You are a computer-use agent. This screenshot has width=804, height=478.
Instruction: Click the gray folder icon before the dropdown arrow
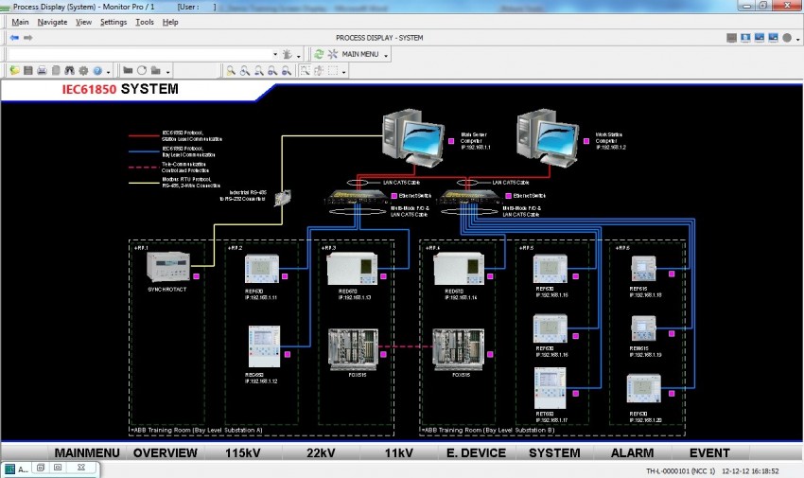pos(156,70)
